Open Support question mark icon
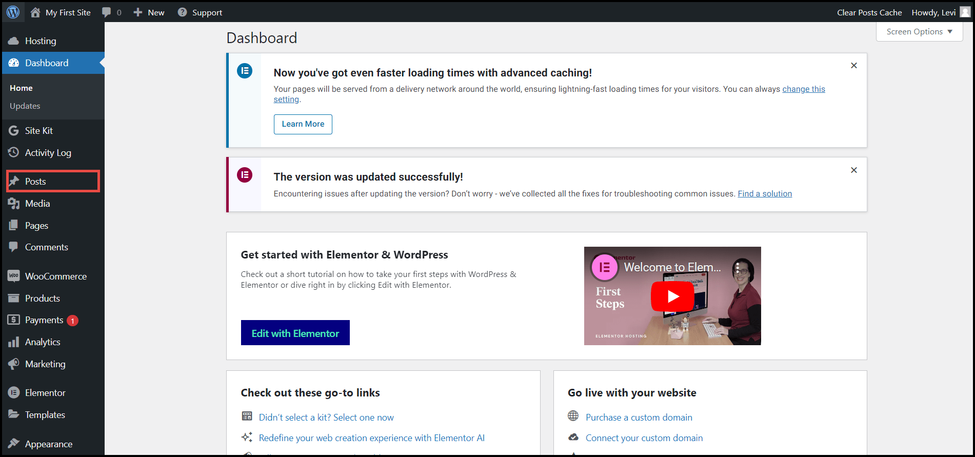Image resolution: width=975 pixels, height=457 pixels. point(182,12)
